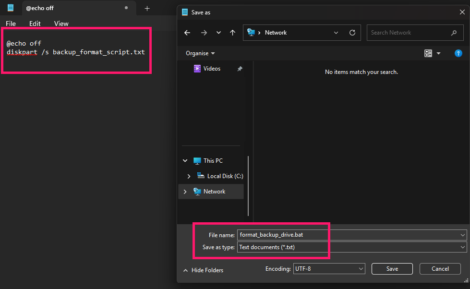
Task: Change view layout icon
Action: tap(428, 53)
